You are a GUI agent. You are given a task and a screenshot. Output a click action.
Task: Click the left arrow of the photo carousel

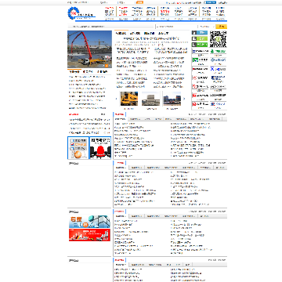coord(117,99)
